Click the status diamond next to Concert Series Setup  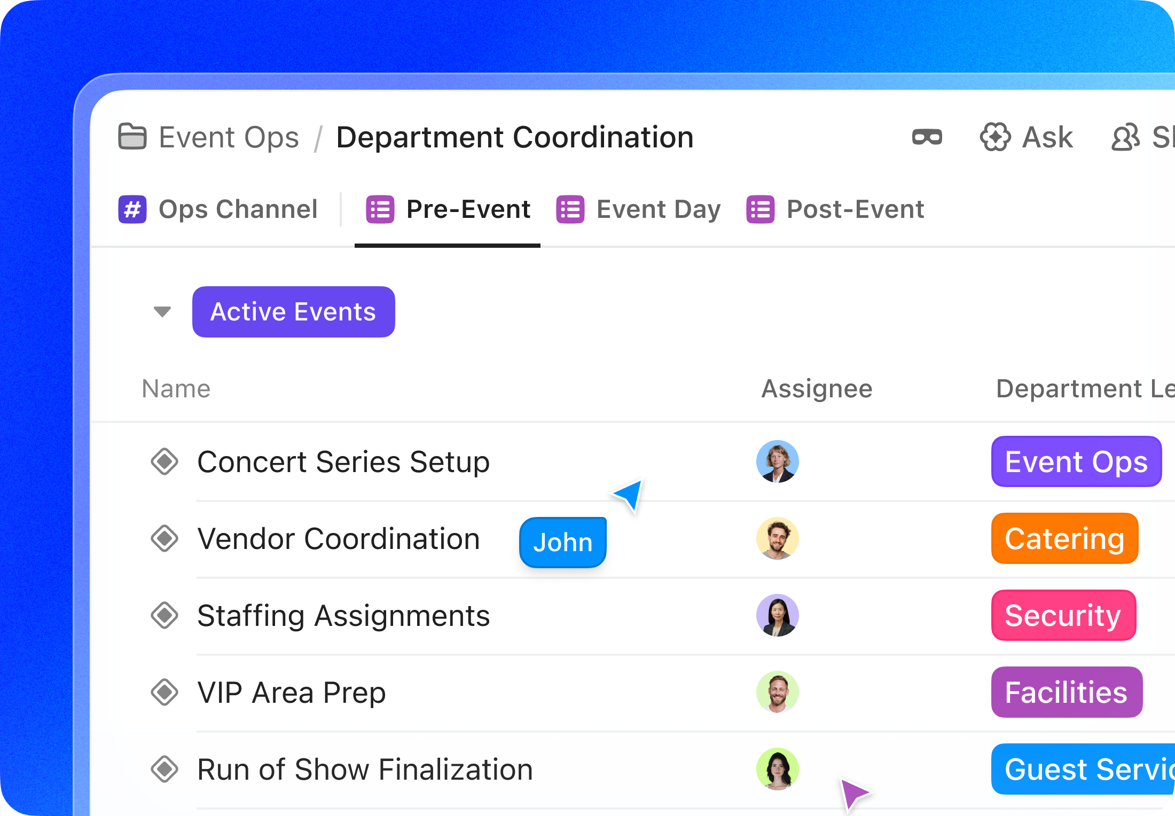point(165,461)
